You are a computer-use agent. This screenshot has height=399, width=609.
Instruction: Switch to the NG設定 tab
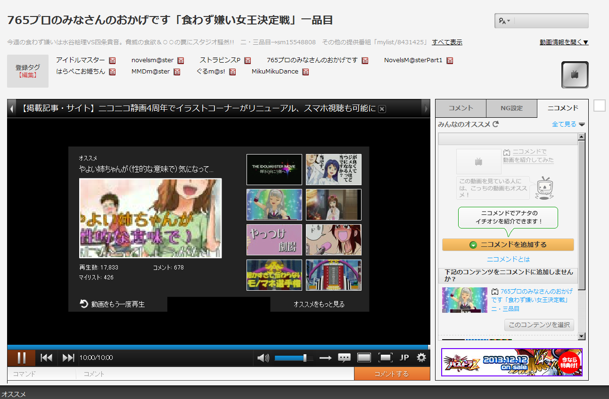click(511, 108)
